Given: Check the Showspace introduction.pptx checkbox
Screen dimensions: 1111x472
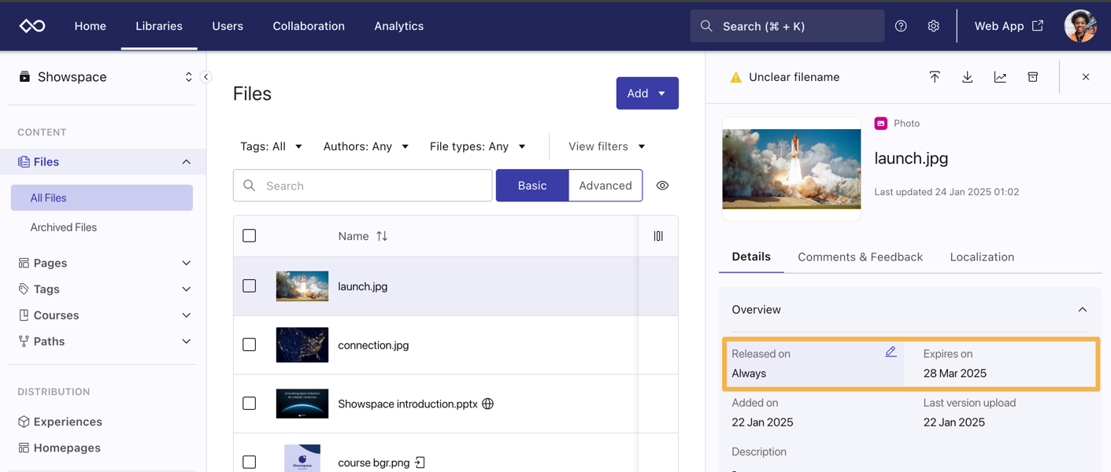Looking at the screenshot, I should pos(250,404).
